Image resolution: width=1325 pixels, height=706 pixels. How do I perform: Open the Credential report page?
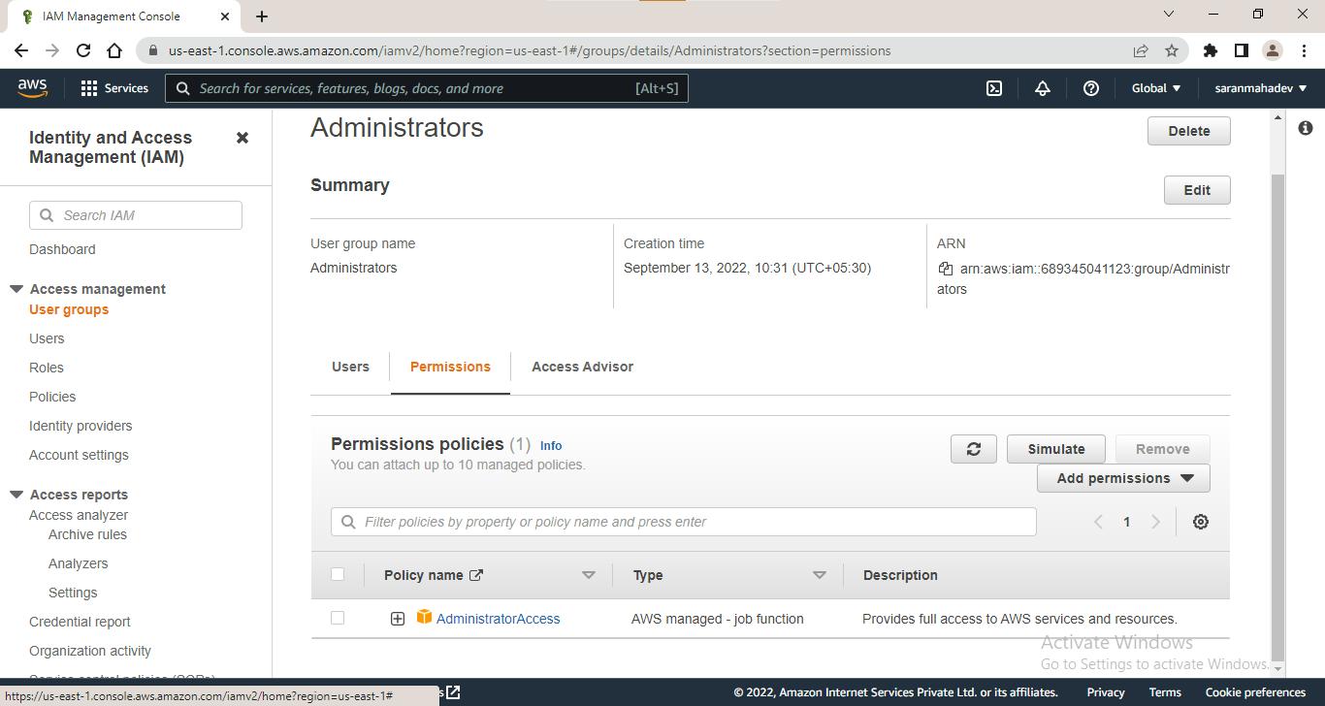click(x=80, y=622)
